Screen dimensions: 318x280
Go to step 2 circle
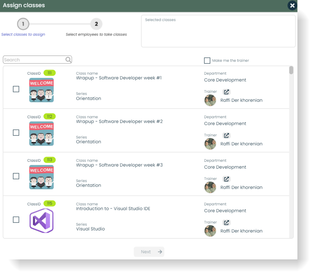96,24
